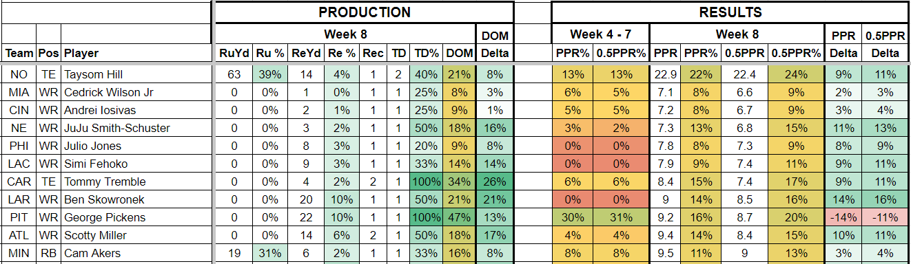Select Scotty Miller's ATL team cell
This screenshot has width=911, height=264.
18,235
